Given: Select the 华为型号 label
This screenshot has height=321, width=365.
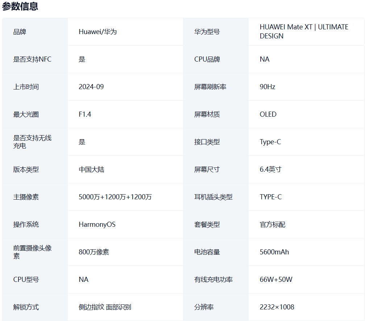Looking at the screenshot, I should pyautogui.click(x=207, y=32).
